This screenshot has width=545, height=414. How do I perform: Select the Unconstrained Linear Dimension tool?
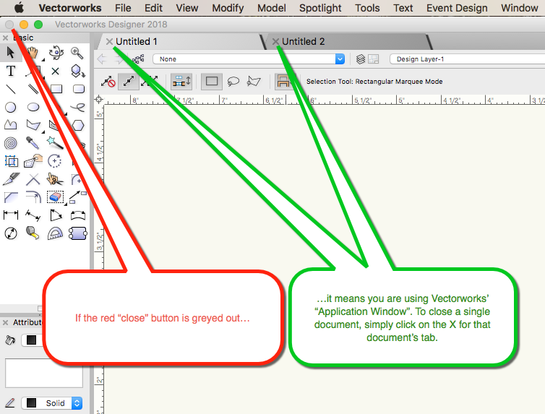(33, 215)
